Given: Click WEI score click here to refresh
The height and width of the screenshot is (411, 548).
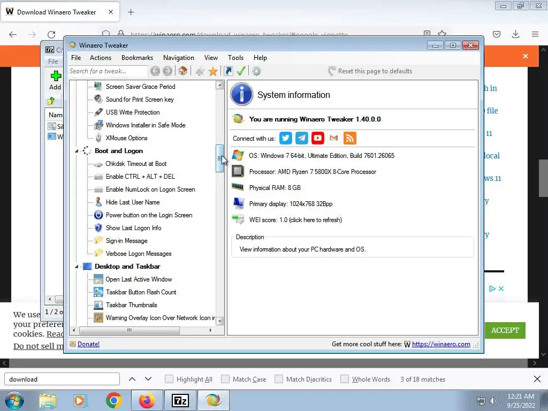Looking at the screenshot, I should point(295,220).
